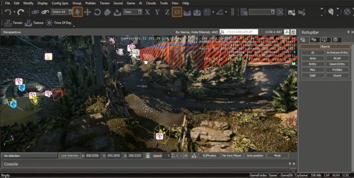
Task: Select the Scale tool icon
Action: tap(107, 12)
